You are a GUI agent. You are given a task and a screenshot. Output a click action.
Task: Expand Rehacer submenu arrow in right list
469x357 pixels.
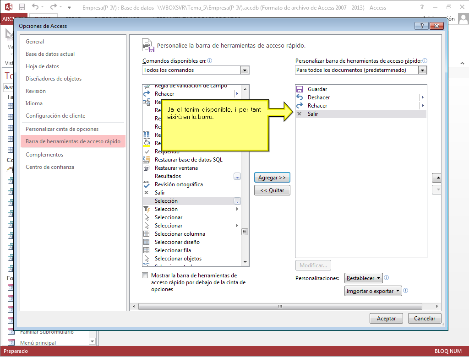pyautogui.click(x=423, y=106)
